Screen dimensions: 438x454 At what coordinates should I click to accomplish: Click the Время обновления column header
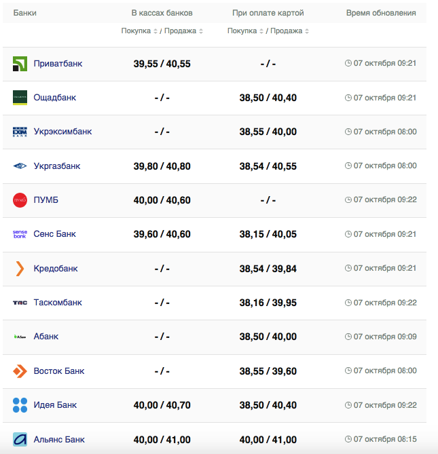380,13
